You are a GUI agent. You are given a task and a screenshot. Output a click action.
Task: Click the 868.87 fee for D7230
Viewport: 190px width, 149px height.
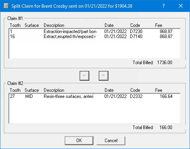[166, 31]
